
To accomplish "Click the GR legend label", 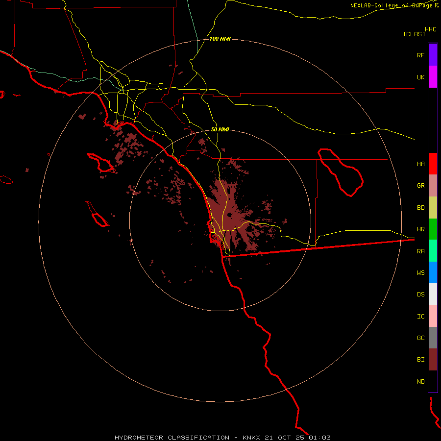I will click(x=420, y=186).
